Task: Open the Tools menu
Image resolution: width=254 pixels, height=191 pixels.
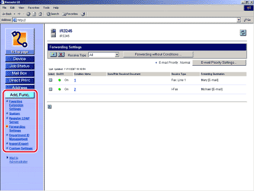Action: coord(46,8)
